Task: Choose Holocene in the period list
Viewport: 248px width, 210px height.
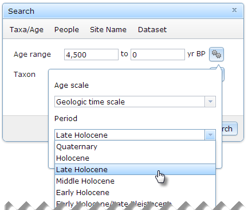Action: tap(135, 158)
